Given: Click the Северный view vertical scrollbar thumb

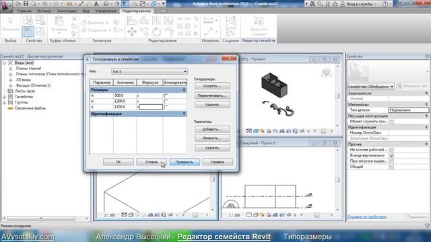Looking at the screenshot, I should click(337, 179).
